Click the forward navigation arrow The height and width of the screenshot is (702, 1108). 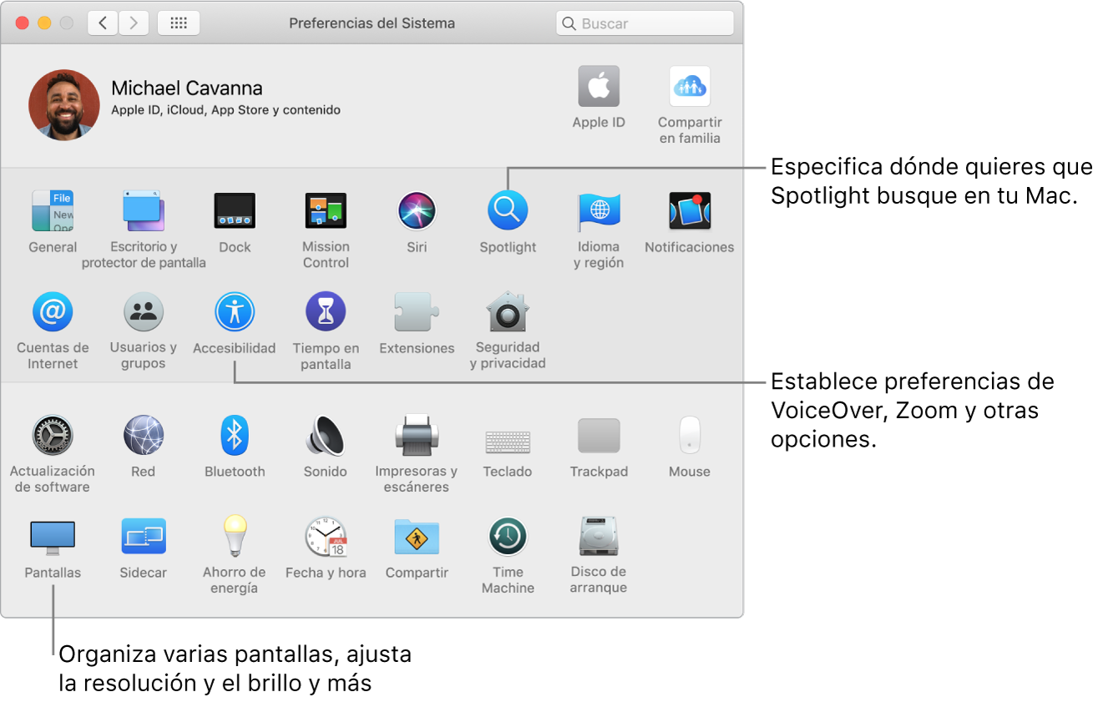pyautogui.click(x=134, y=23)
